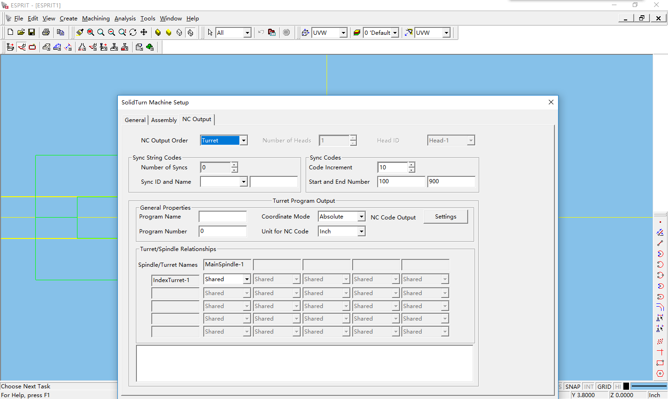The height and width of the screenshot is (399, 668).
Task: Open IndexTurret-1 MainSpindle Shared dropdown
Action: [247, 279]
